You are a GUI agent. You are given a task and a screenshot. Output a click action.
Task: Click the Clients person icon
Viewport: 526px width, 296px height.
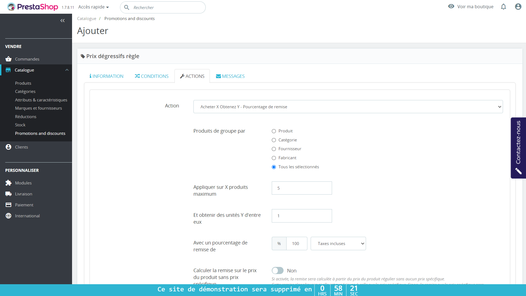click(x=8, y=147)
